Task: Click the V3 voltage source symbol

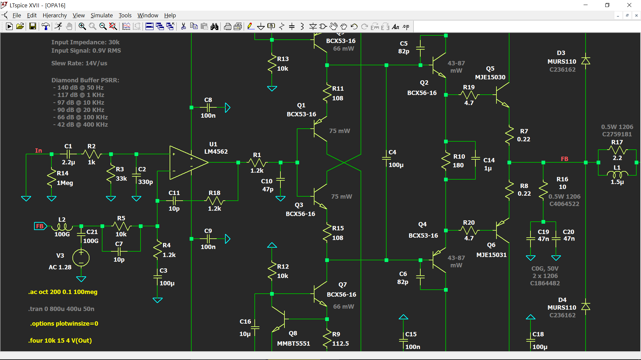Action: click(x=81, y=258)
